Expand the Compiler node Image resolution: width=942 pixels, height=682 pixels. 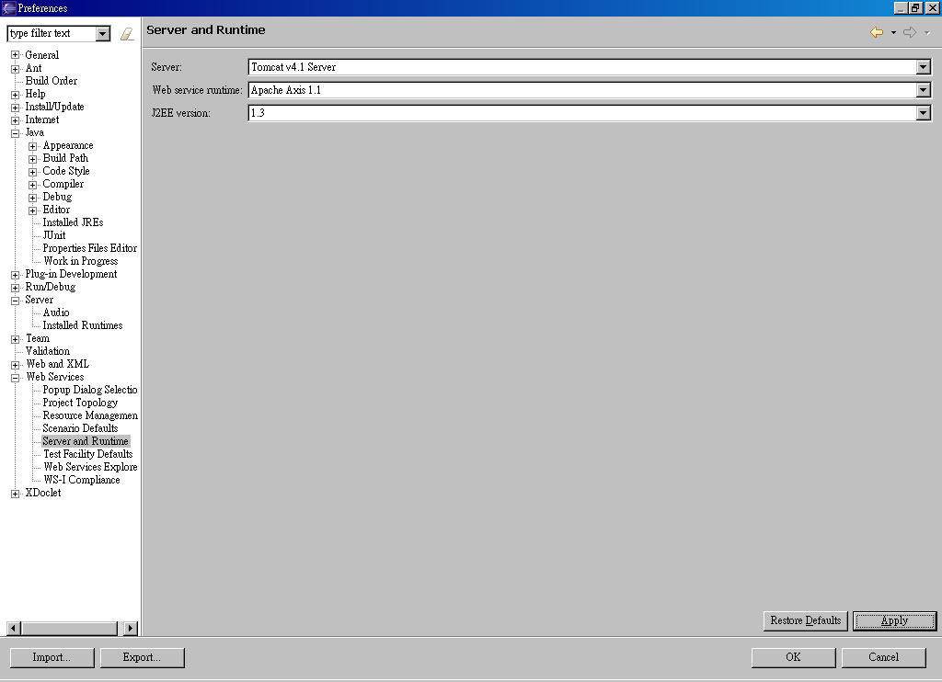click(x=32, y=185)
